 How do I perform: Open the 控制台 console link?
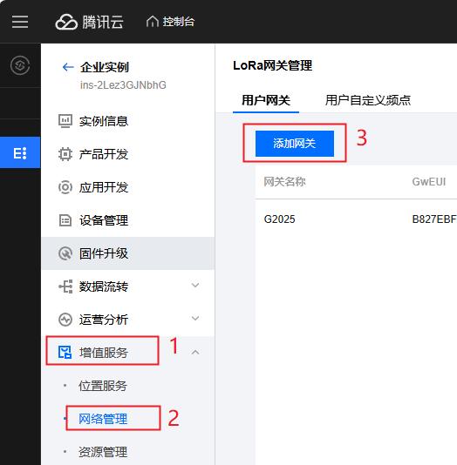point(178,22)
